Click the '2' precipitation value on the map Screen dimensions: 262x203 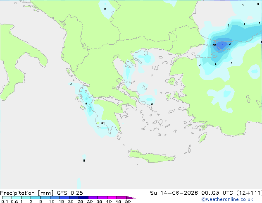[x=216, y=64]
